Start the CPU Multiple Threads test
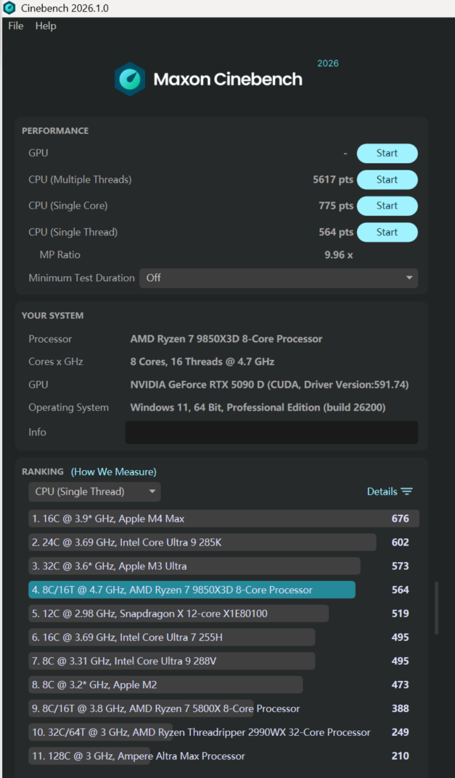The image size is (455, 778). 387,179
